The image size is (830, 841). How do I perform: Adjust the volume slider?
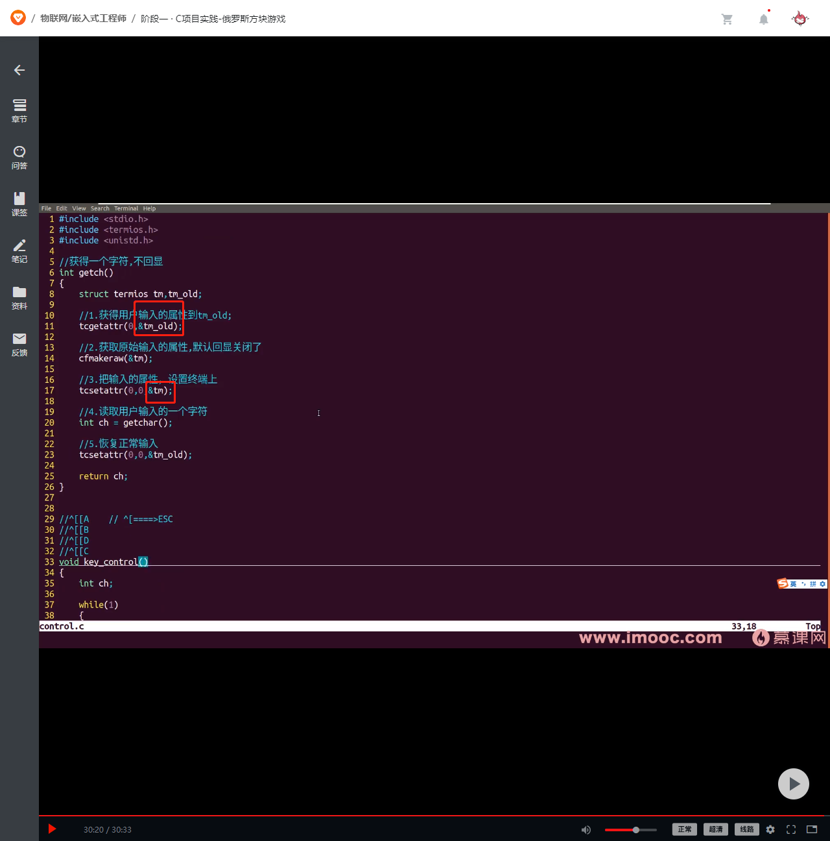click(631, 829)
